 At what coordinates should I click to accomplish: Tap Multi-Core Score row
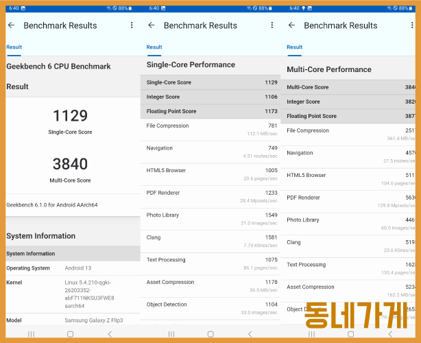point(348,87)
